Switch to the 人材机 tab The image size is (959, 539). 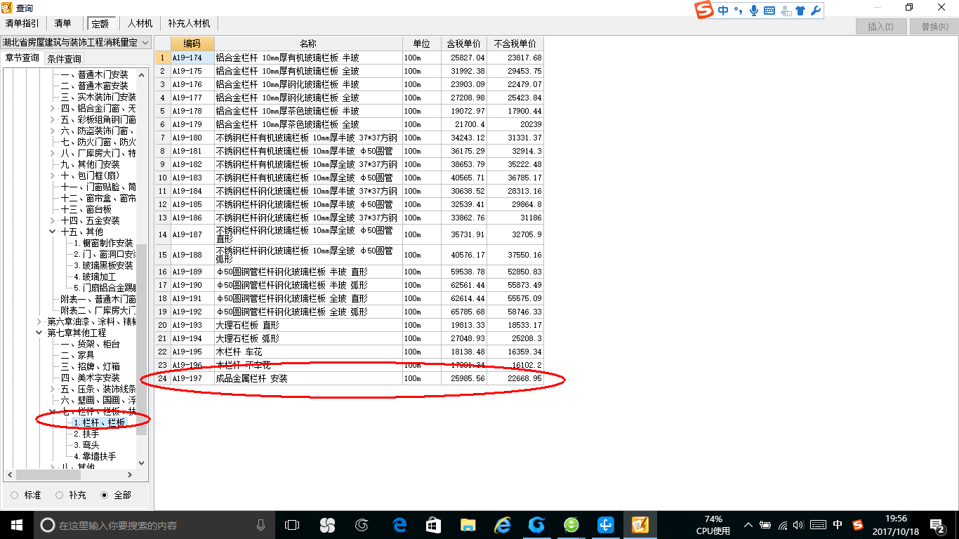pyautogui.click(x=140, y=23)
